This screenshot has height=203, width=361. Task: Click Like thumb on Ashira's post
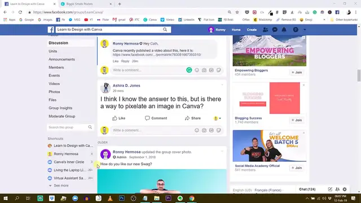(x=118, y=118)
